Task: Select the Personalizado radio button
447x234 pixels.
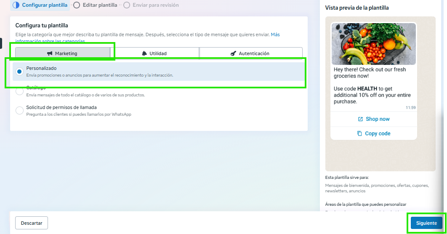Action: pyautogui.click(x=19, y=72)
